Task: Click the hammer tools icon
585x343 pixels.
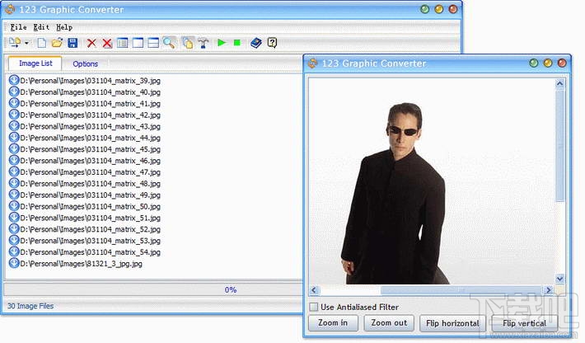Action: (204, 43)
